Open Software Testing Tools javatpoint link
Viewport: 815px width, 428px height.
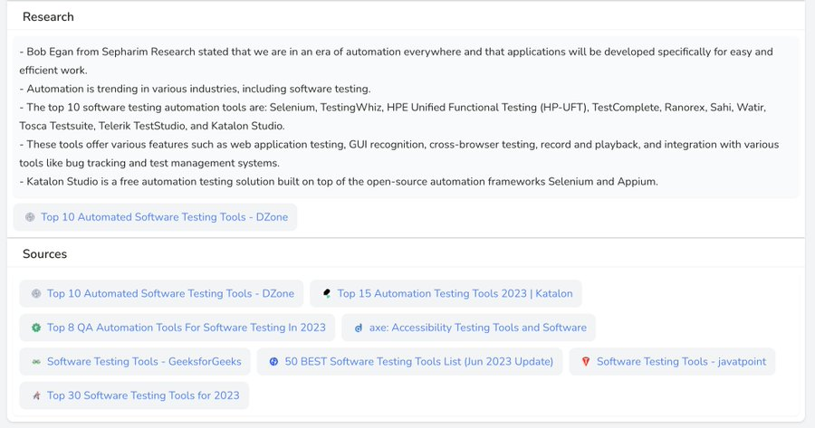672,362
